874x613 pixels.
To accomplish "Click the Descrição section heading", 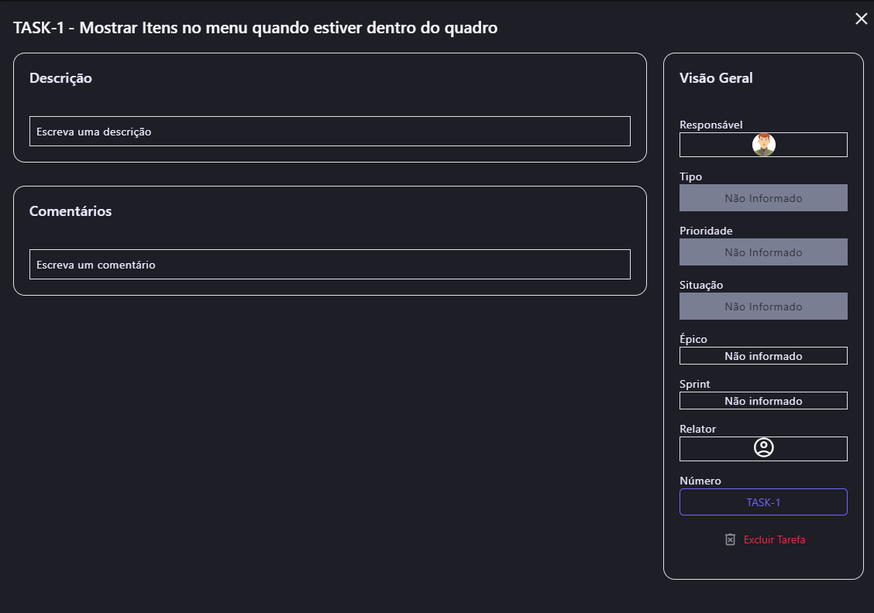I will tap(60, 78).
